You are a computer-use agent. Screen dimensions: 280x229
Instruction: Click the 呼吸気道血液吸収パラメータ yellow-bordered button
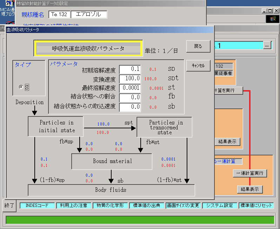pos(88,49)
